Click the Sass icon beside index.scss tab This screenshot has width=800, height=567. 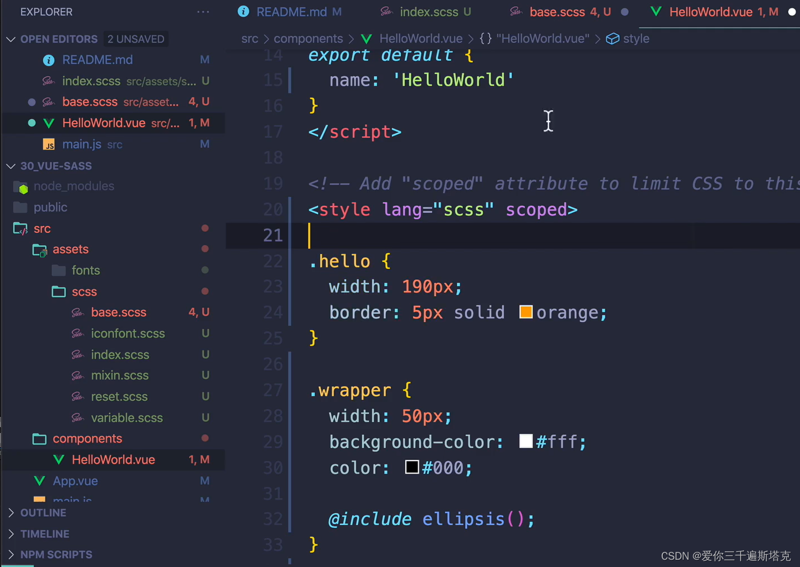[x=387, y=12]
